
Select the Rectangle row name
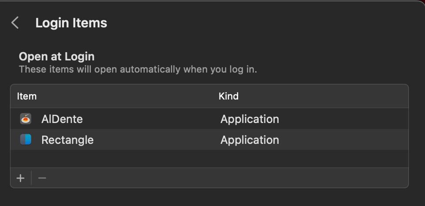tap(67, 140)
